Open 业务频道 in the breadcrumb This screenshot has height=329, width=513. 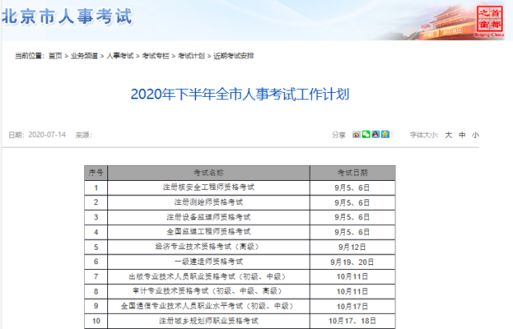(84, 56)
